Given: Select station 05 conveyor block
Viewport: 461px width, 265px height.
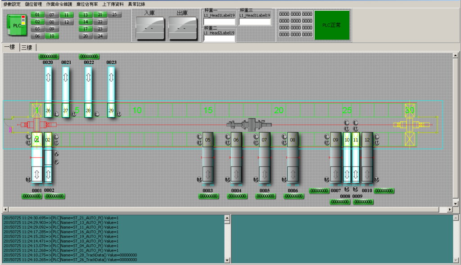Looking at the screenshot, I should [208, 140].
